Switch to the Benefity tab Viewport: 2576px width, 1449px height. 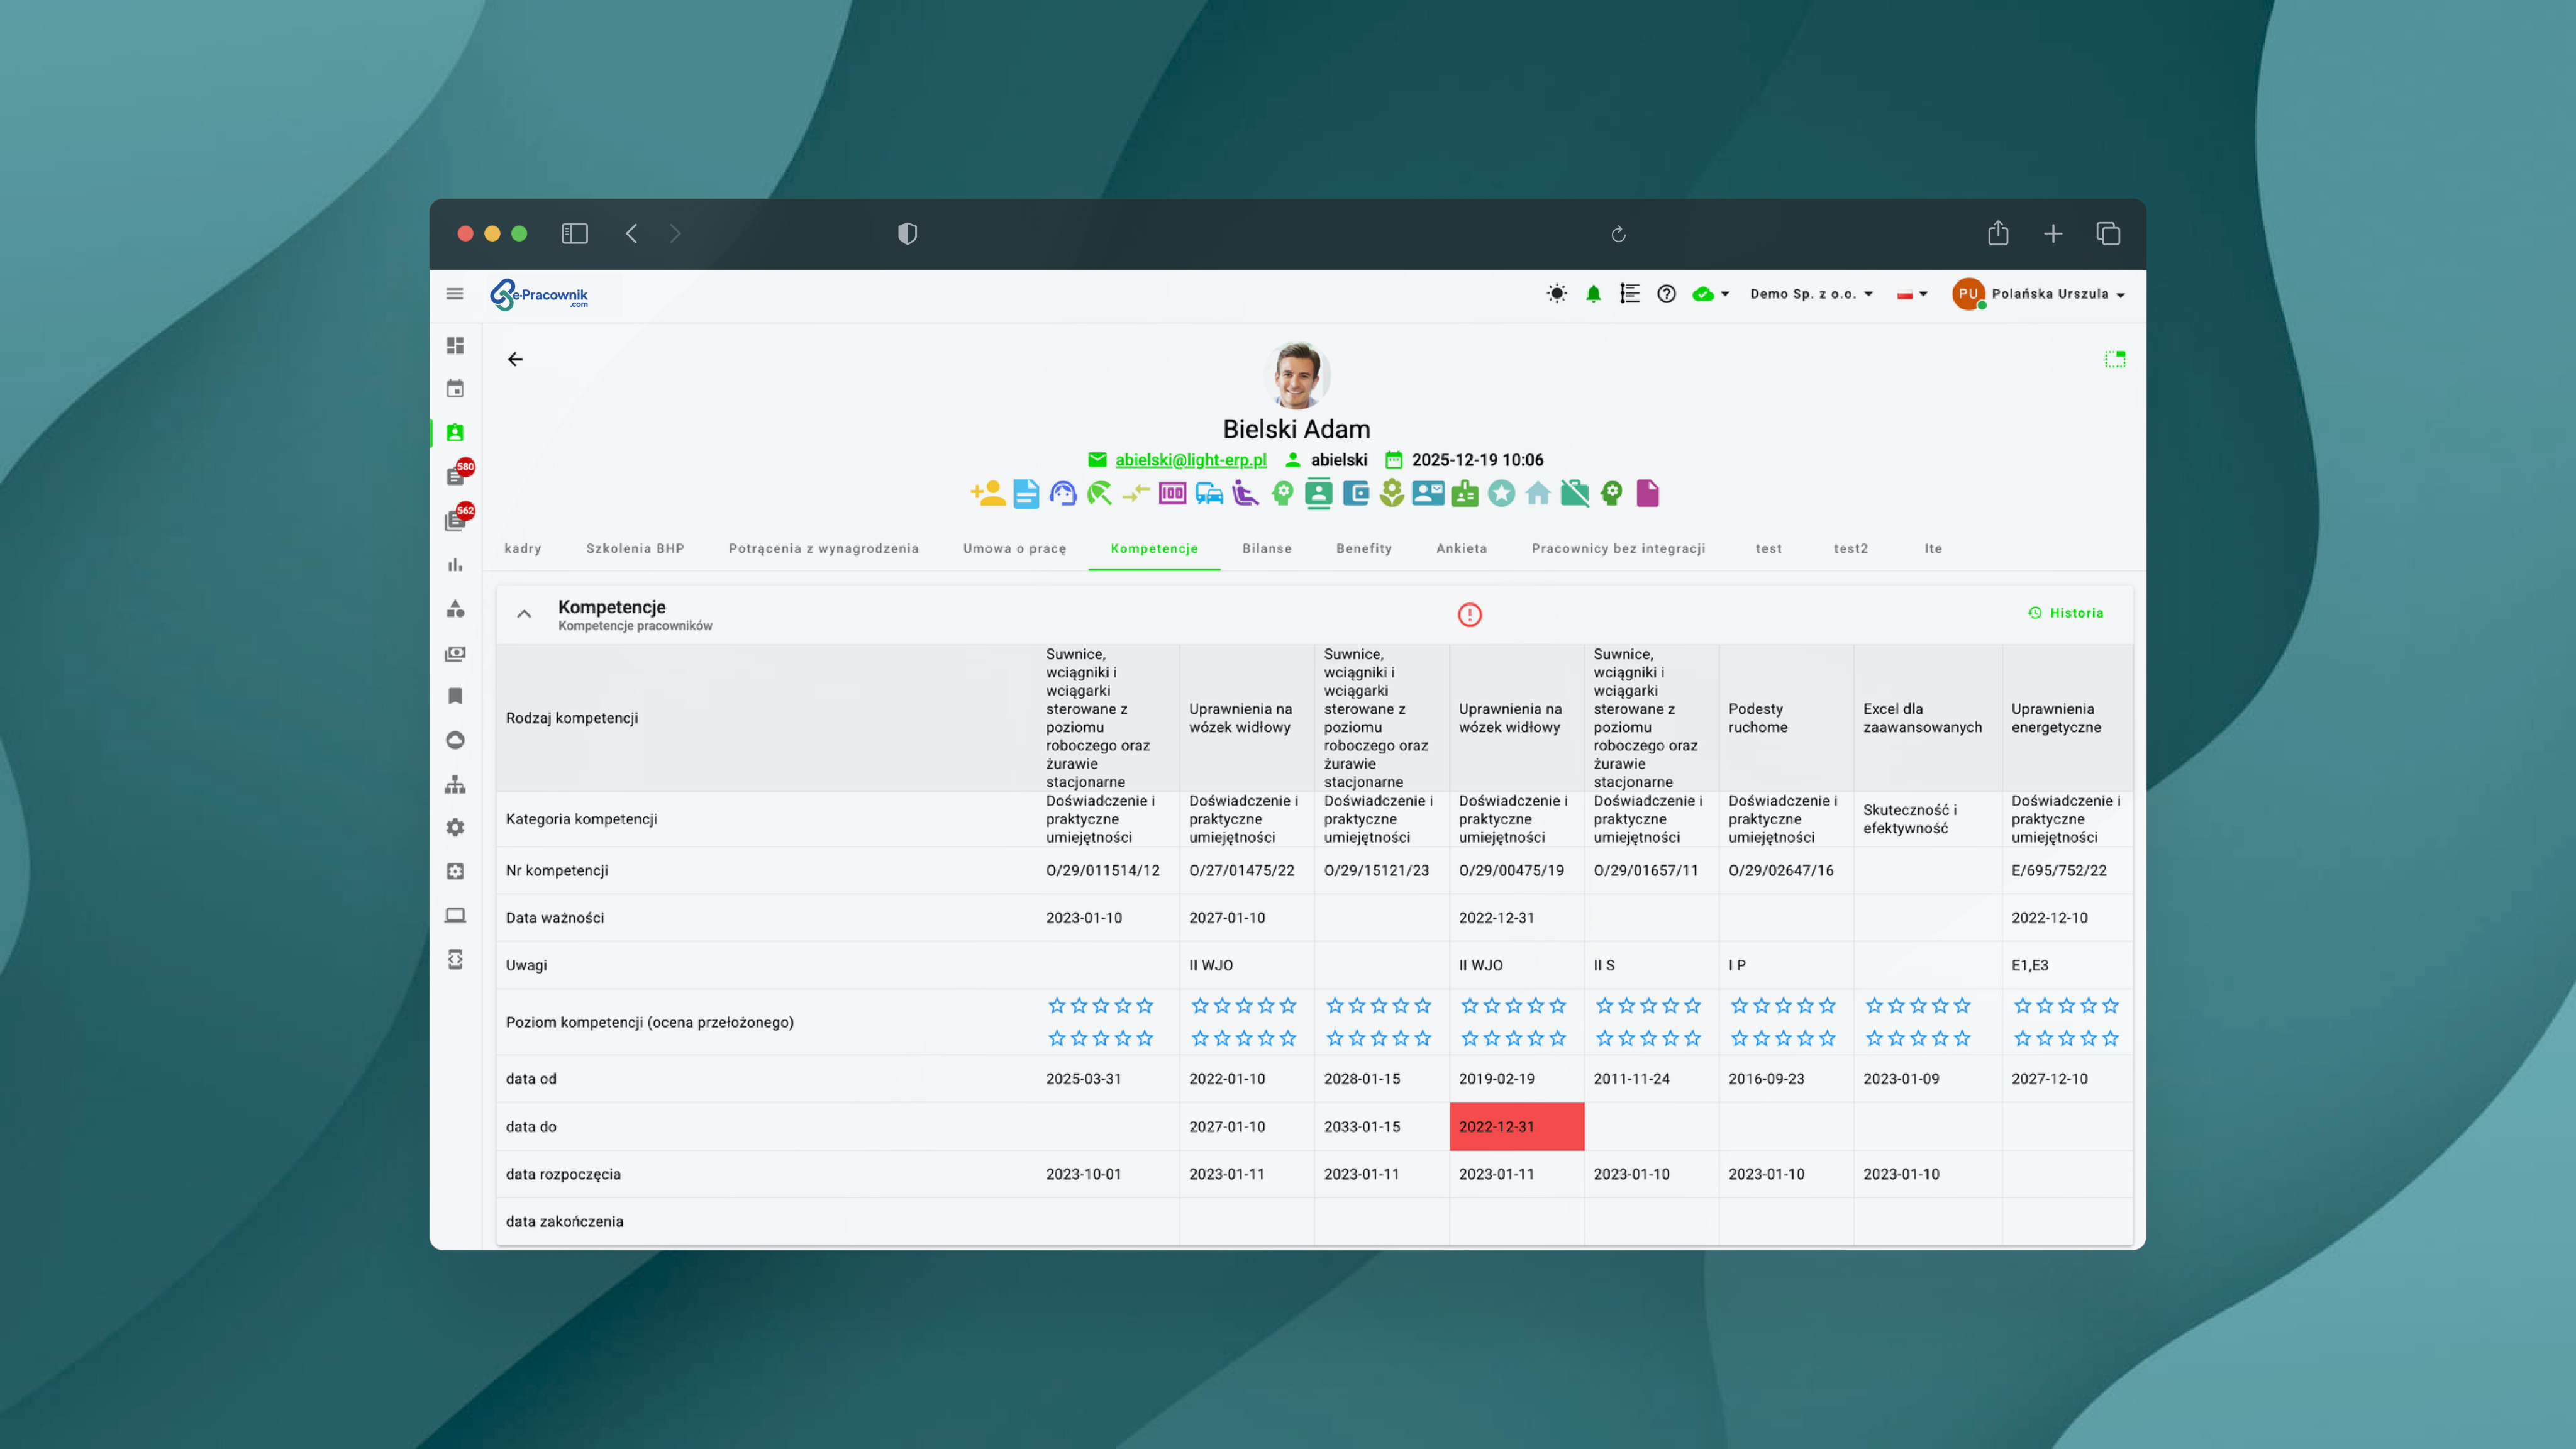[x=1363, y=549]
